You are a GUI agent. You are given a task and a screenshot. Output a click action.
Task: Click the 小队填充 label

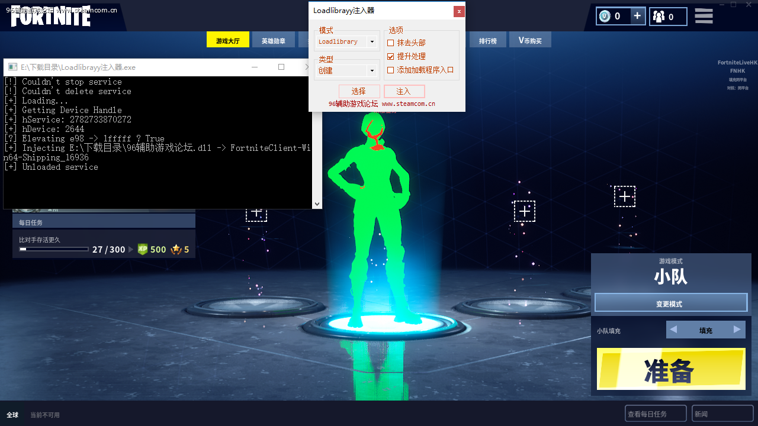tap(609, 331)
